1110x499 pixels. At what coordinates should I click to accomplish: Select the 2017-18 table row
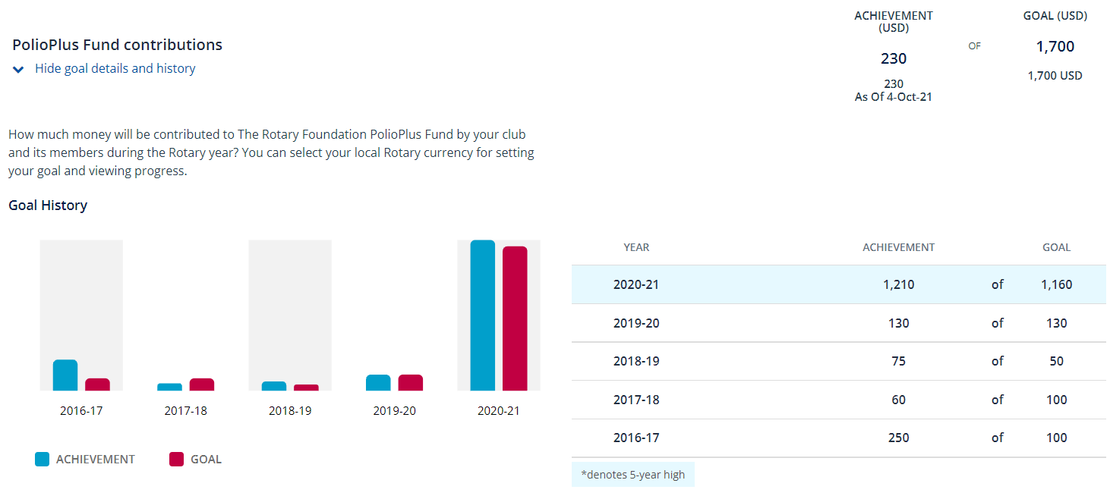pyautogui.click(x=838, y=400)
